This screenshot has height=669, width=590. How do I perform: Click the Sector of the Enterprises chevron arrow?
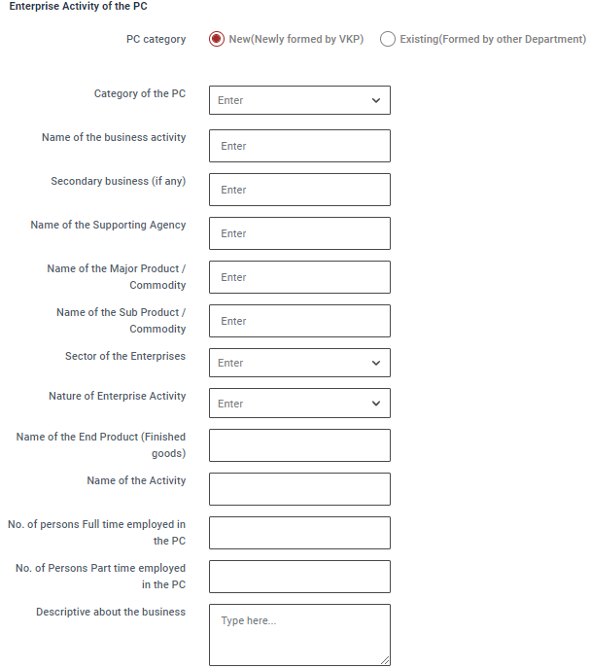pos(376,363)
